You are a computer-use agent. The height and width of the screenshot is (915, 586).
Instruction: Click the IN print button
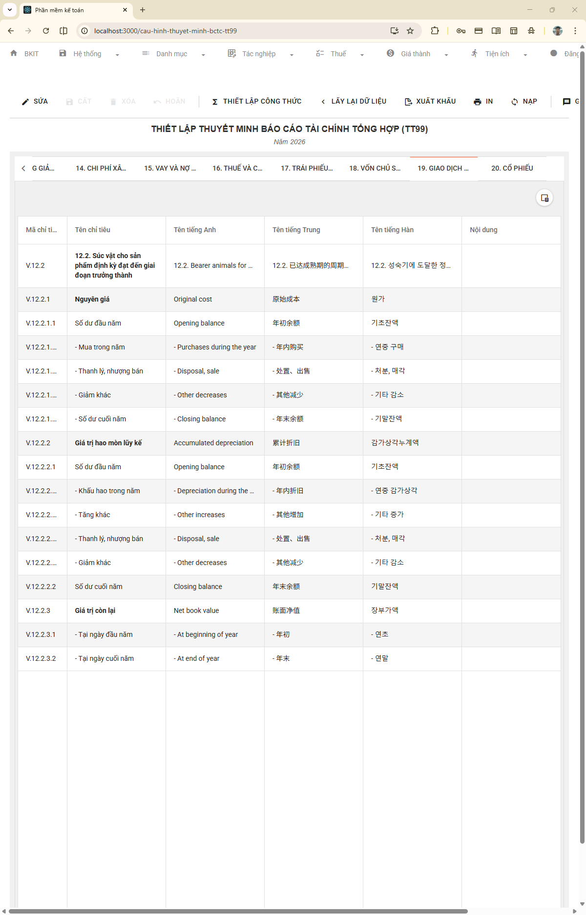tap(483, 101)
